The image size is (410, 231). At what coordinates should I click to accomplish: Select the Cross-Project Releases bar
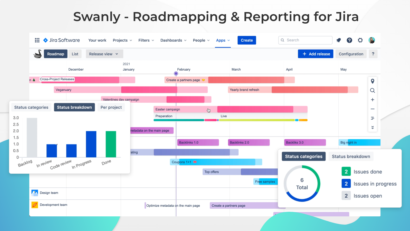coord(82,80)
